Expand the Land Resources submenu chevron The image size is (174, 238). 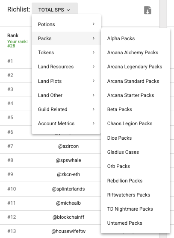coord(93,67)
